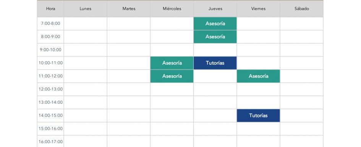
Task: Select the 16:00-17:00 time row label
Action: point(50,141)
